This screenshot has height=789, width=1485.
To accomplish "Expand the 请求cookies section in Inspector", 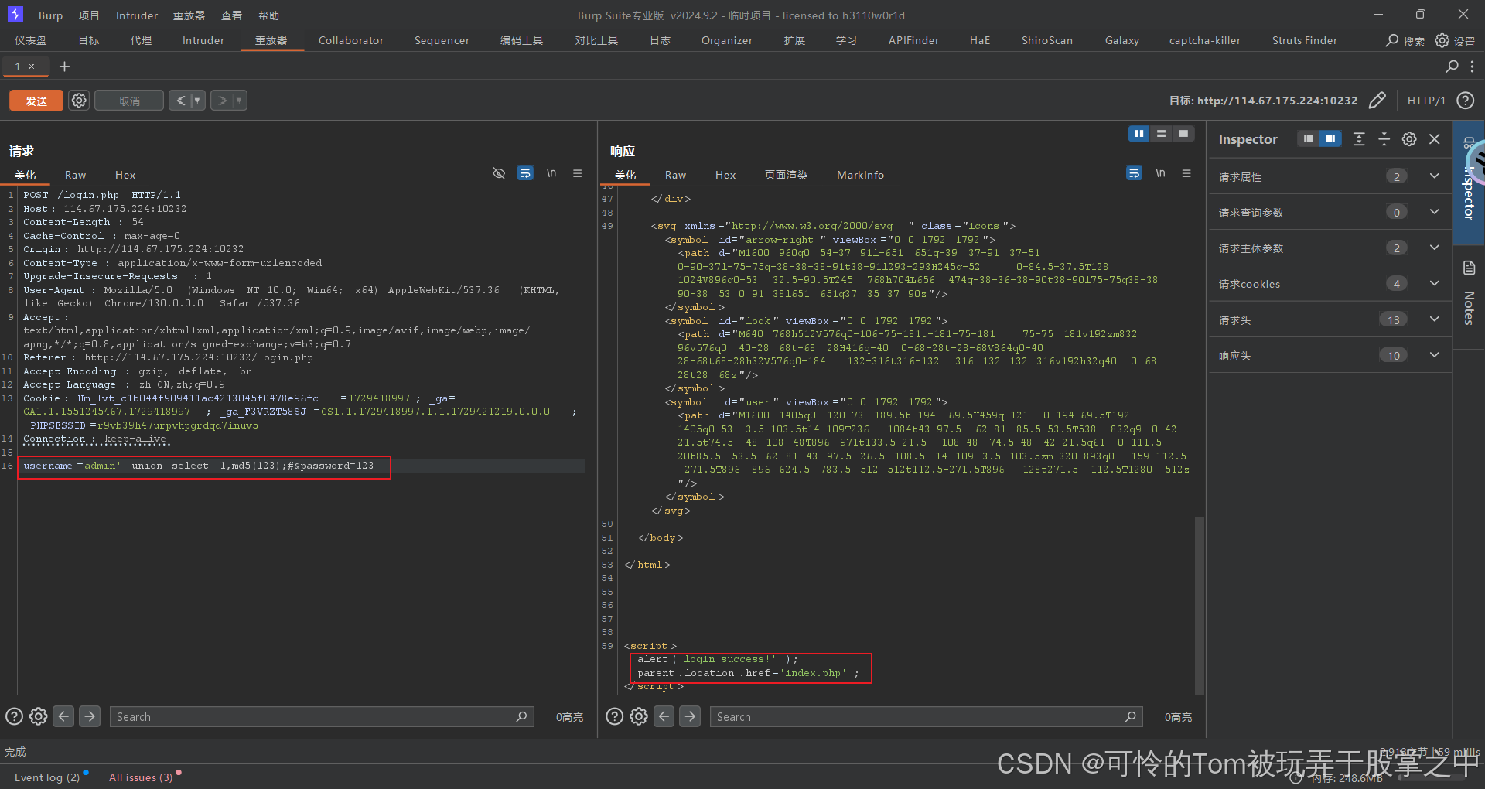I will pos(1434,283).
